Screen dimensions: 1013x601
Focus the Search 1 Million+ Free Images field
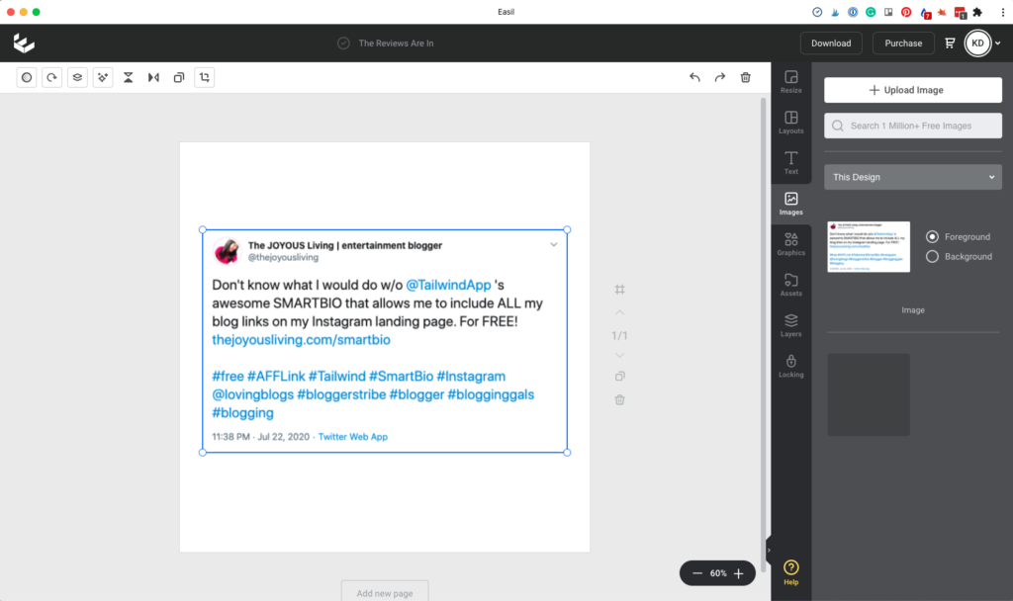(913, 126)
